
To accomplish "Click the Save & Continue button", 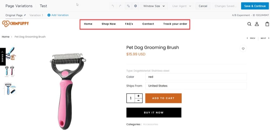I will tap(255, 6).
